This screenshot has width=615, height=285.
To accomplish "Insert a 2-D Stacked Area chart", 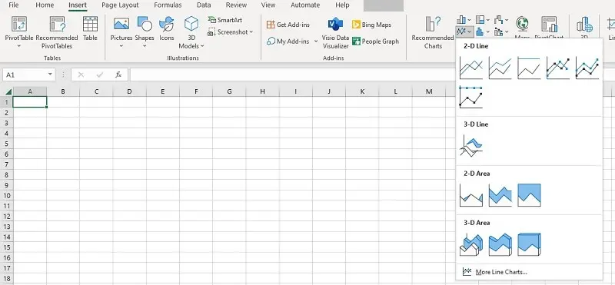I will 500,195.
